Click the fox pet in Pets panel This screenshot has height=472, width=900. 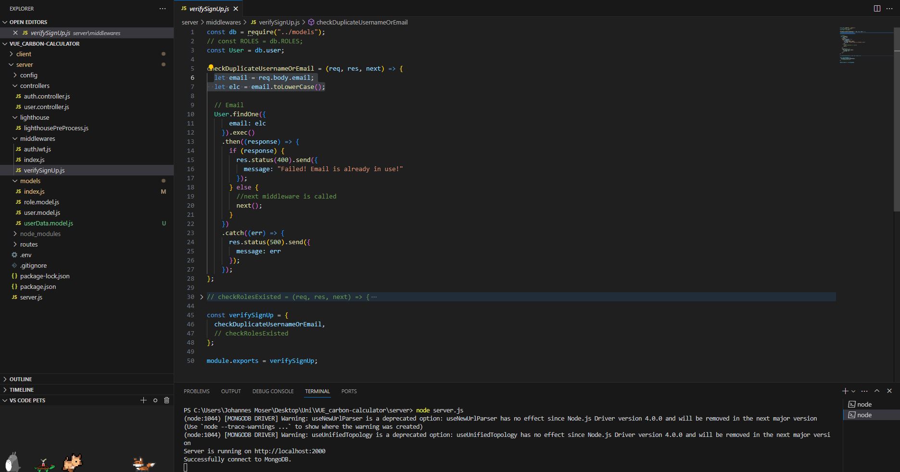pyautogui.click(x=143, y=464)
